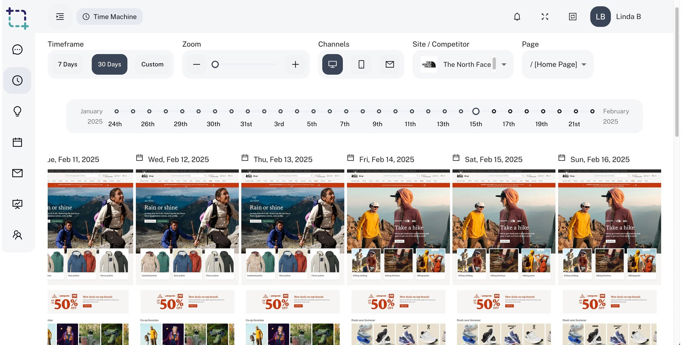
Task: Enter fullscreen mode via expand icon
Action: pos(545,17)
